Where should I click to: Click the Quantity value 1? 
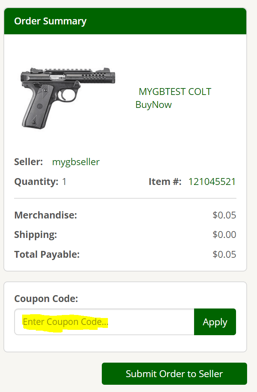coord(64,182)
